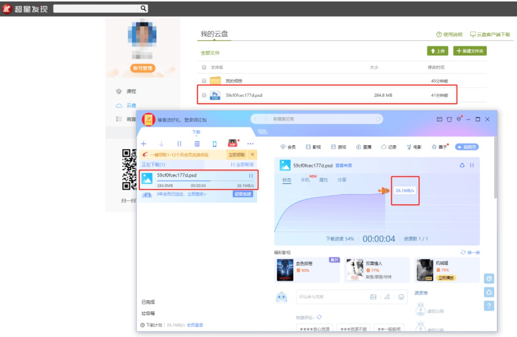Click the question mark help side button
The width and height of the screenshot is (517, 337).
pyautogui.click(x=489, y=306)
